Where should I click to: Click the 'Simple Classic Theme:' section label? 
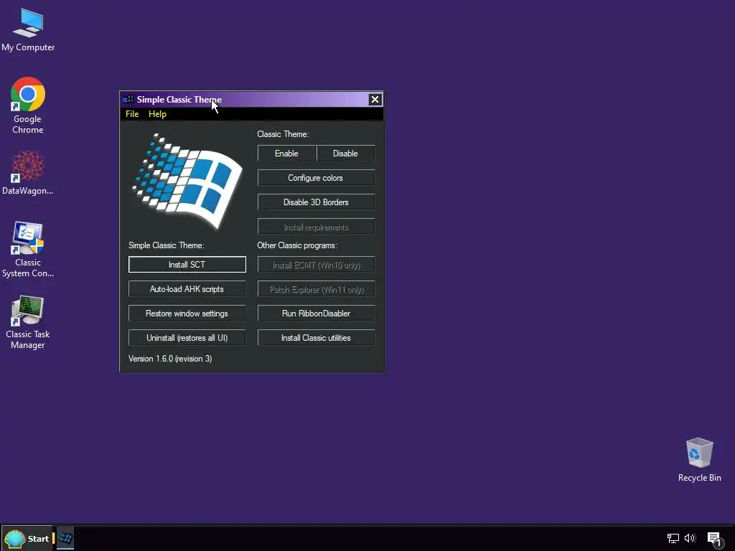[167, 245]
